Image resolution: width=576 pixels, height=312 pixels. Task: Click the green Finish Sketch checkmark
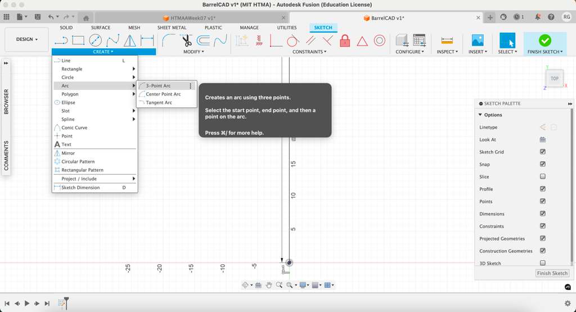pyautogui.click(x=544, y=40)
